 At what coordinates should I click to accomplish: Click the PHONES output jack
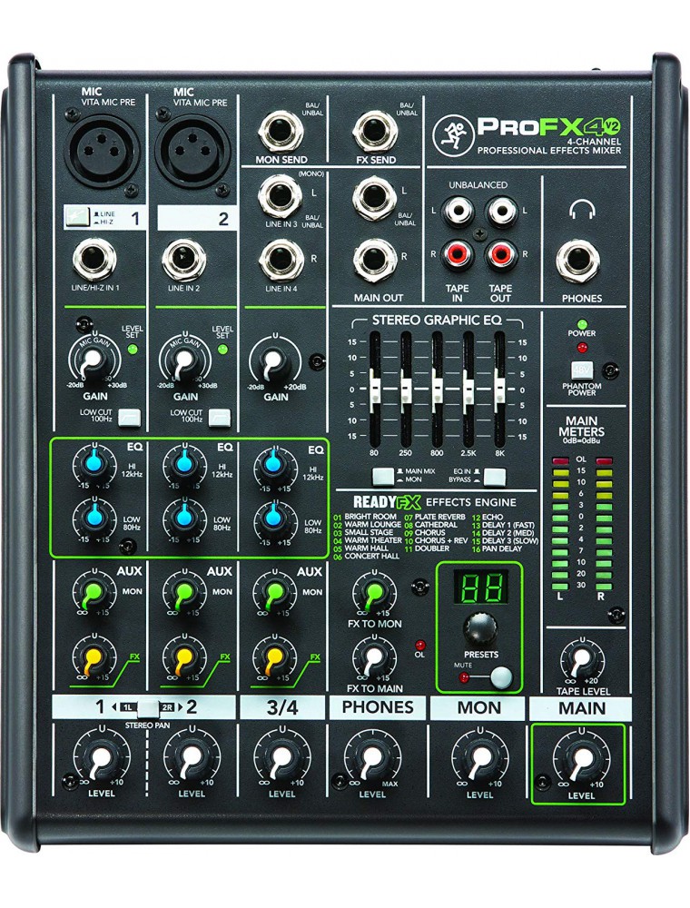[578, 260]
